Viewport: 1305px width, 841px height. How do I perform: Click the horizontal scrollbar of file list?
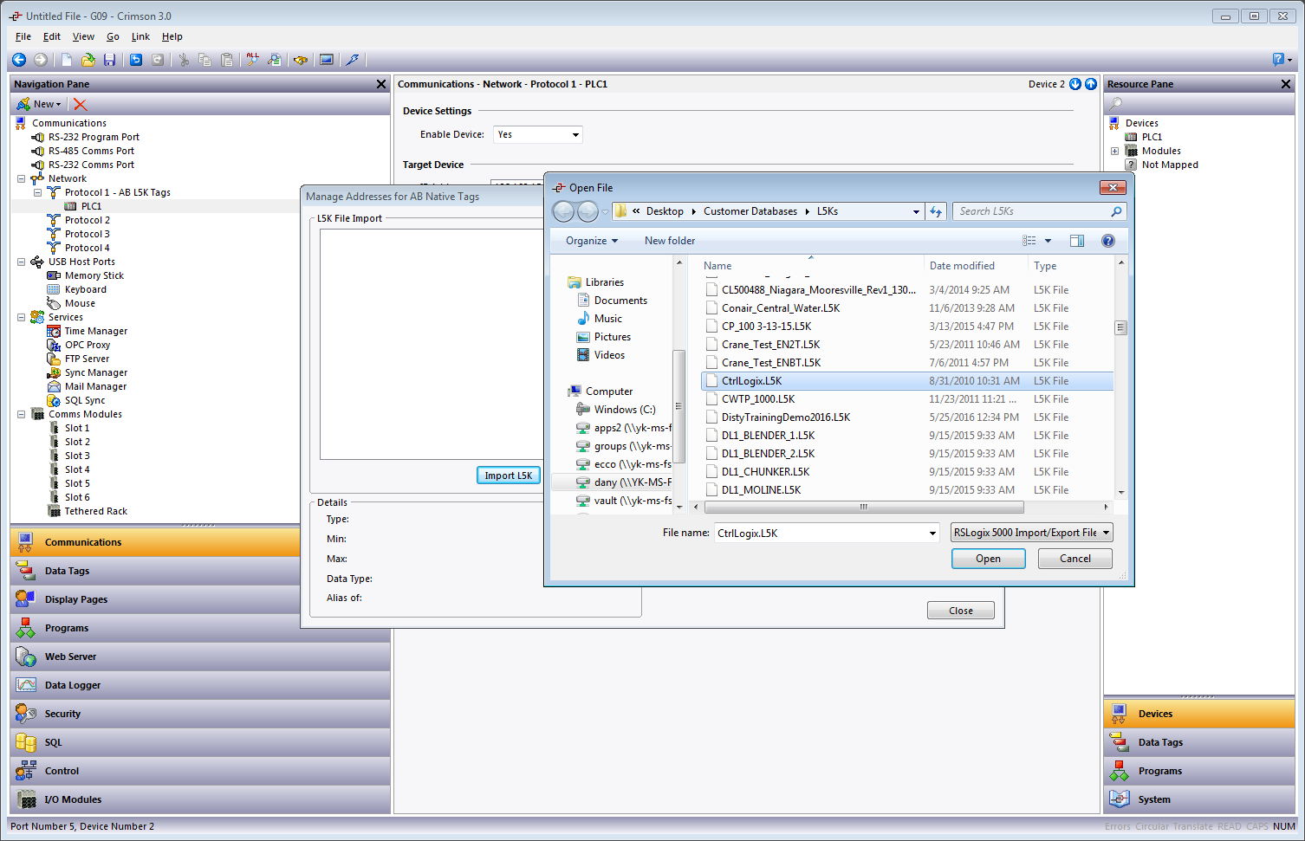pos(863,507)
